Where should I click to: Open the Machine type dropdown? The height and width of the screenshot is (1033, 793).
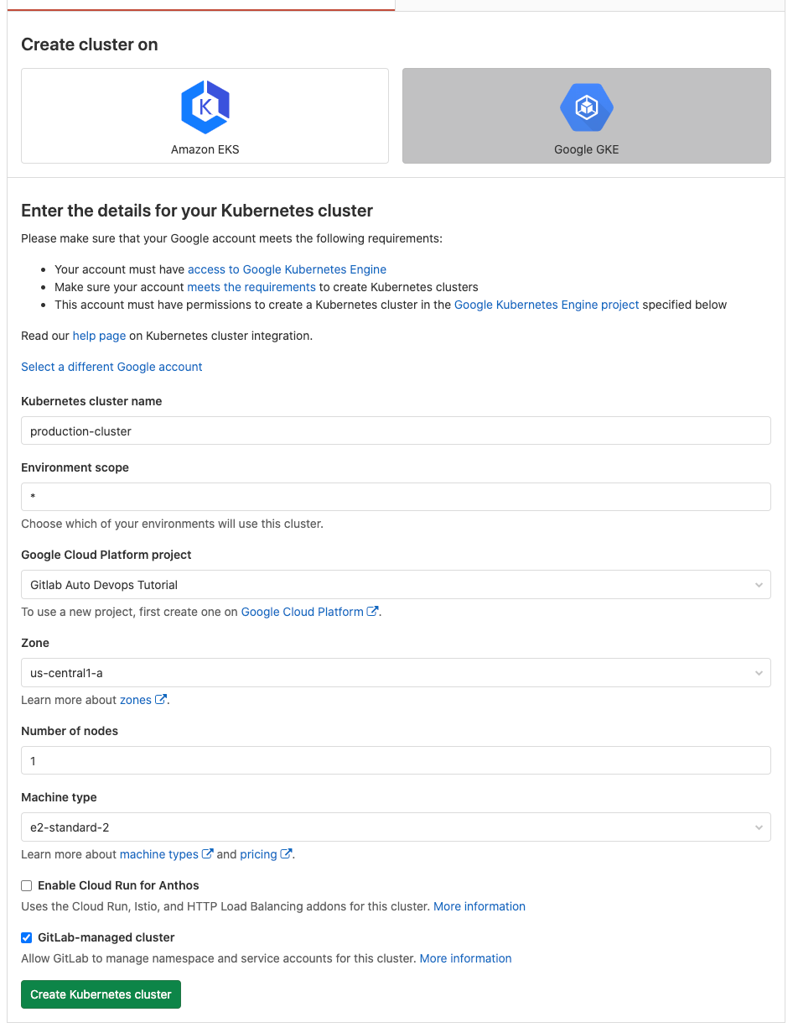pos(396,827)
